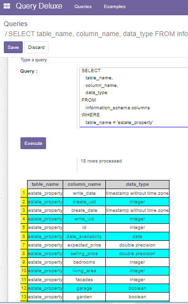Open the apps grid menu icon

[x=7, y=6]
